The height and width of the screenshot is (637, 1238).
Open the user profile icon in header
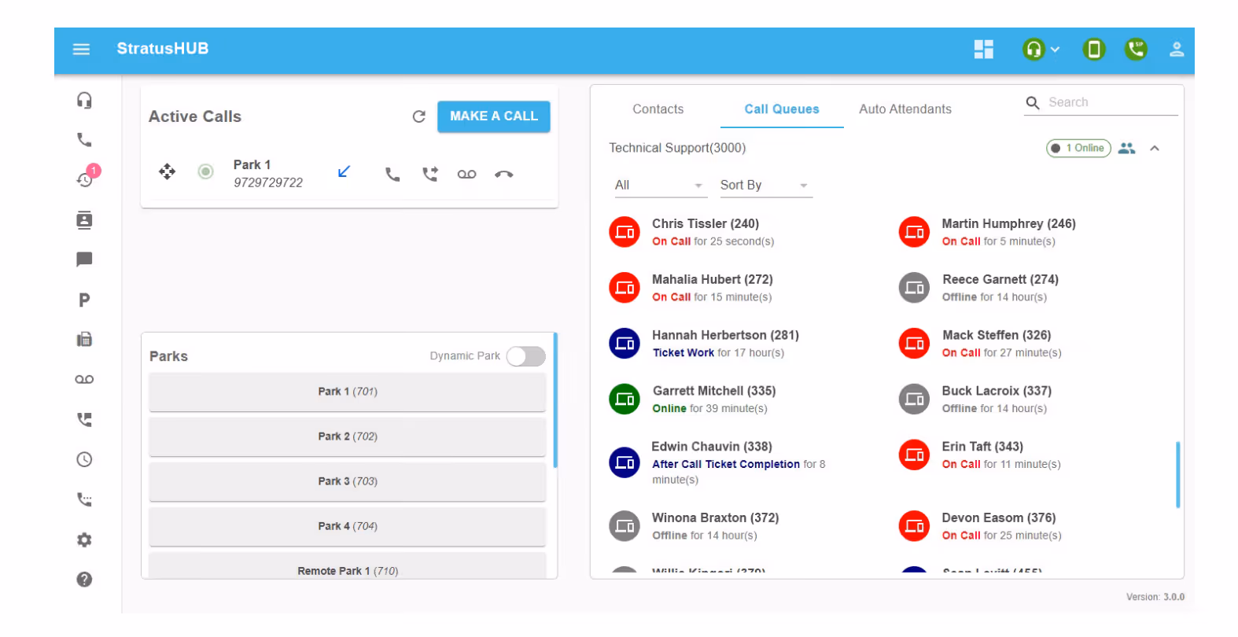tap(1176, 50)
